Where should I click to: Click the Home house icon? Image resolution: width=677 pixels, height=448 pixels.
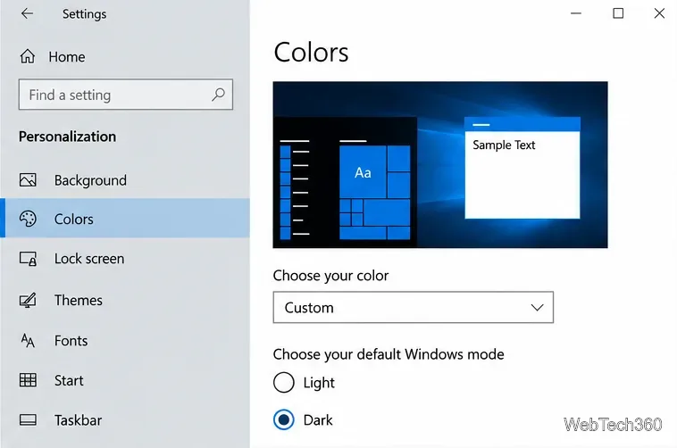pyautogui.click(x=28, y=56)
